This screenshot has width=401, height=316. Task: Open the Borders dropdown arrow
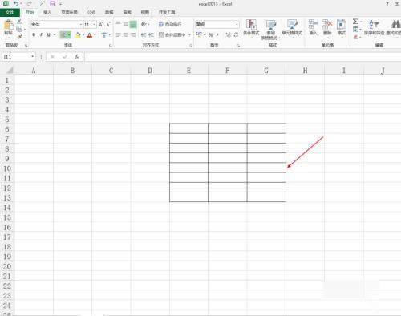point(69,35)
